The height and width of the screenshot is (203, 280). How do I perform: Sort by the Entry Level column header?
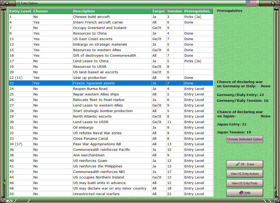21,11
